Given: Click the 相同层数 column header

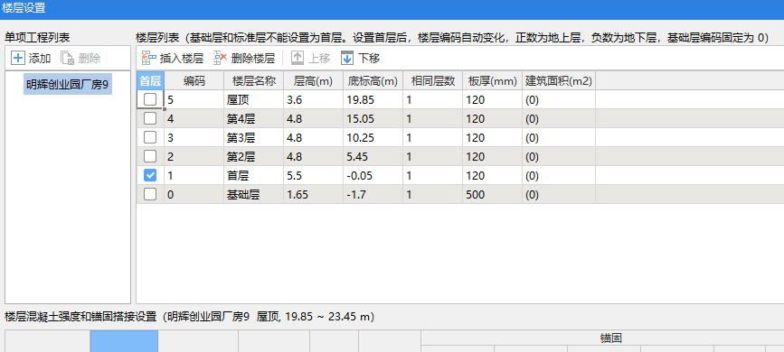Looking at the screenshot, I should point(433,81).
